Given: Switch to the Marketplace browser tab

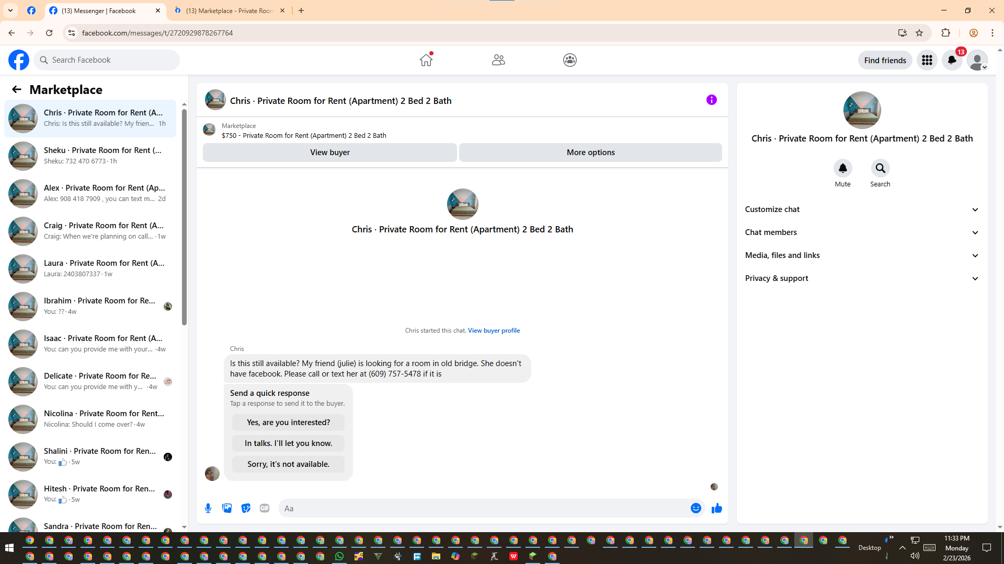Looking at the screenshot, I should pos(229,10).
